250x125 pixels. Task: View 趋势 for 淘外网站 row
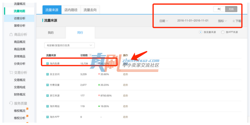click(x=125, y=106)
